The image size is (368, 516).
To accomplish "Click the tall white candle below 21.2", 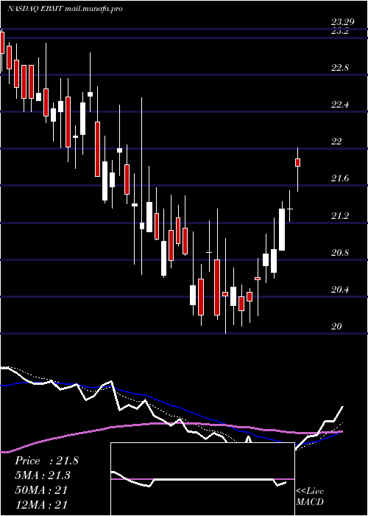I will (282, 229).
